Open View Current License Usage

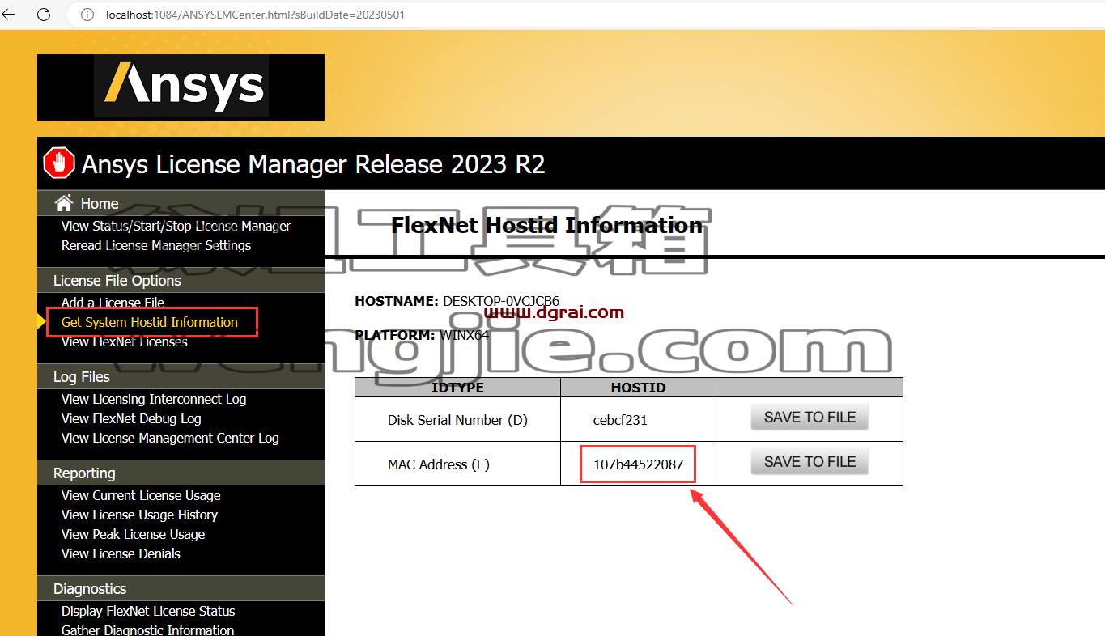click(141, 495)
